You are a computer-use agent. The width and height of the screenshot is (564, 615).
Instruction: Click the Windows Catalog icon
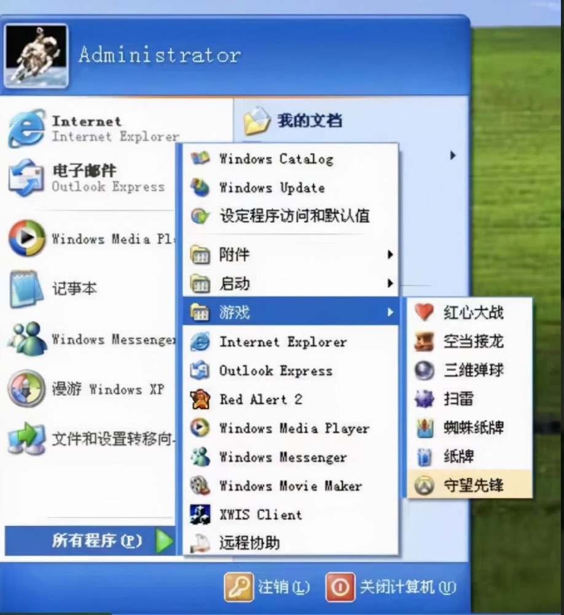pos(200,159)
